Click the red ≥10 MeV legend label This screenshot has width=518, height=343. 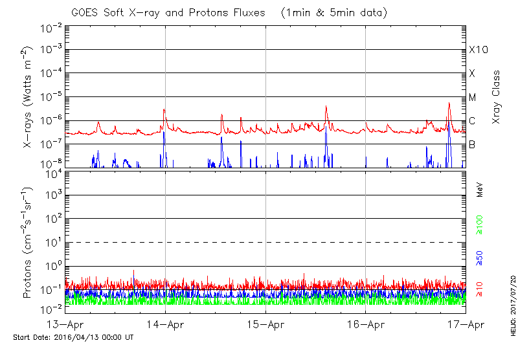coord(480,288)
